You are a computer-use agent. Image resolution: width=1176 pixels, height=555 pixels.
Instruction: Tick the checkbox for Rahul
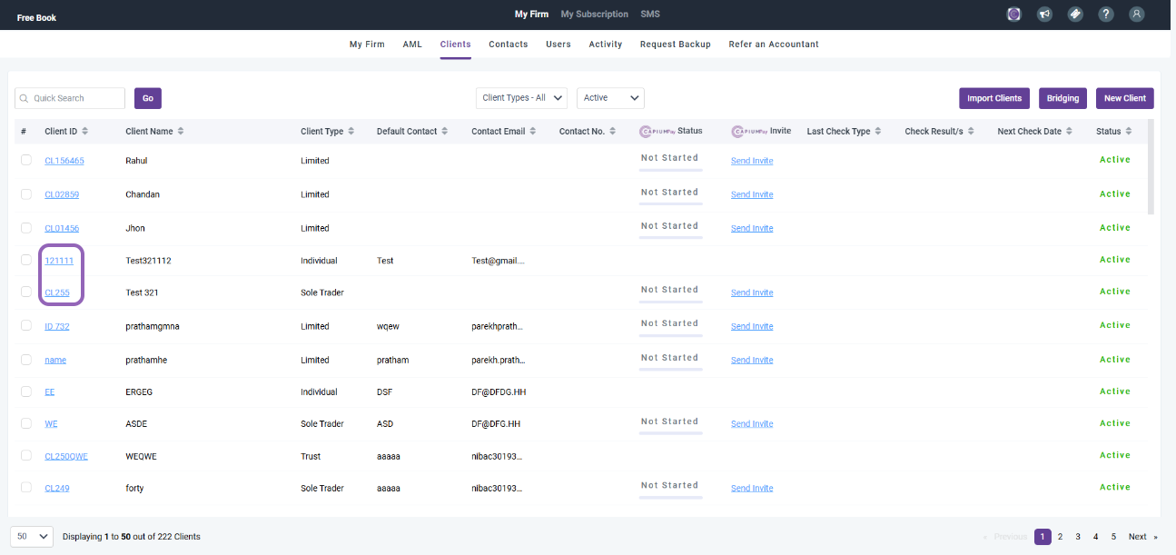pyautogui.click(x=25, y=160)
